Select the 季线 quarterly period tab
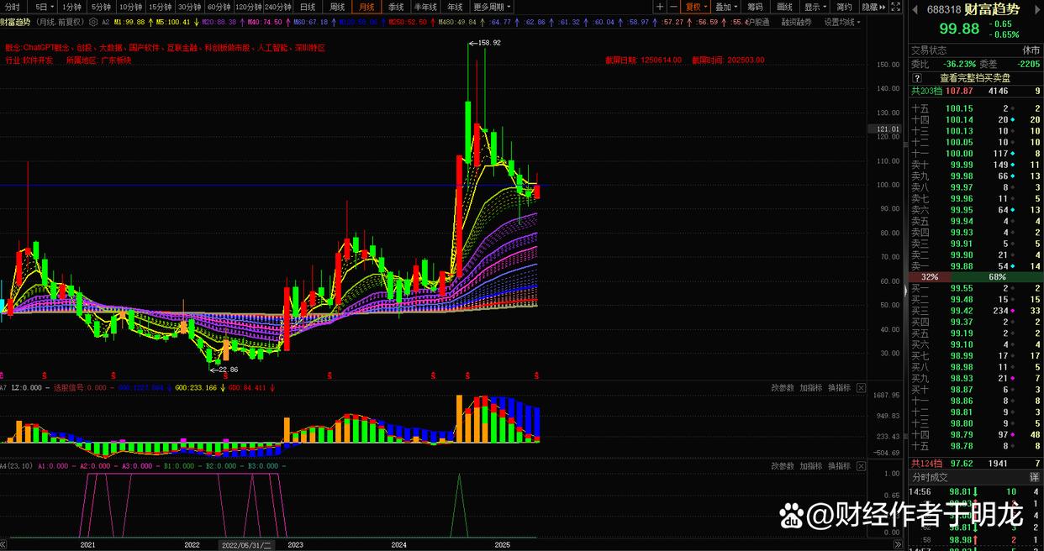The image size is (1044, 551). pos(396,7)
